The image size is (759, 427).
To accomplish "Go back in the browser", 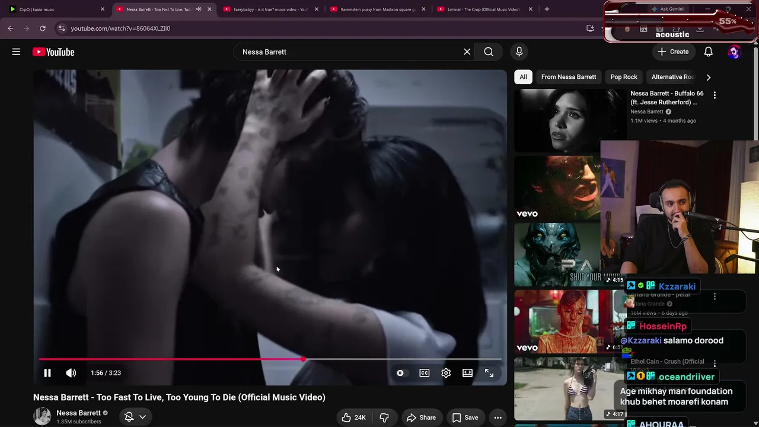I will [x=11, y=28].
